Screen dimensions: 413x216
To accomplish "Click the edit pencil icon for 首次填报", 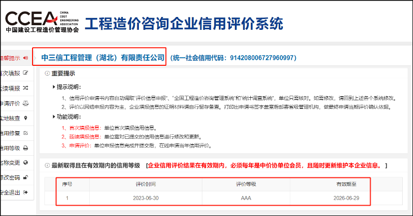I will 25,73.
